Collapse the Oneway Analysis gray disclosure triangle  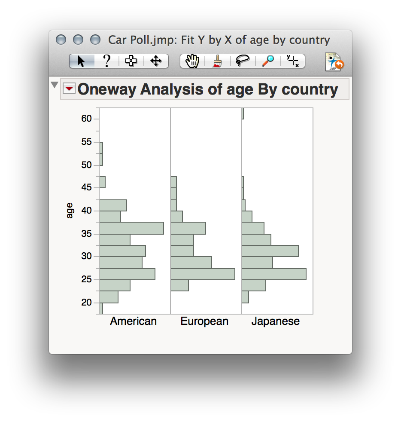pyautogui.click(x=55, y=85)
